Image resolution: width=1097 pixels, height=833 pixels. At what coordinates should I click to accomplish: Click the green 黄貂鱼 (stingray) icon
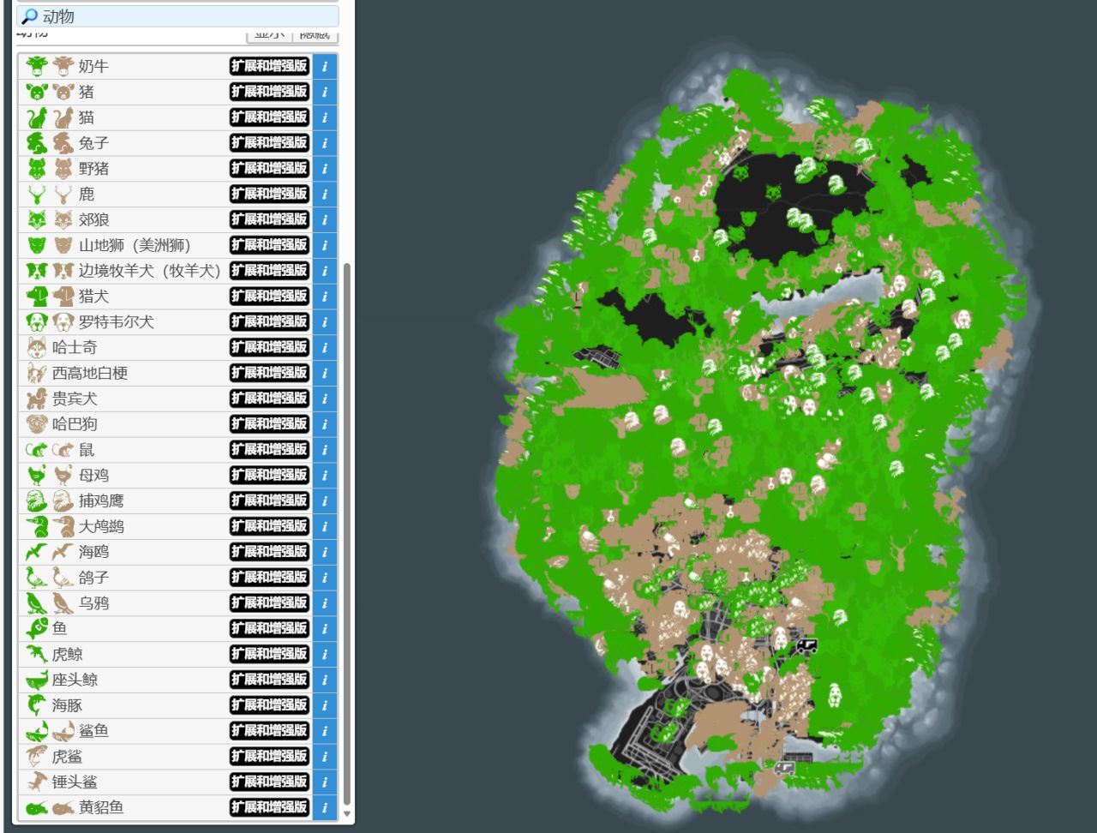tap(36, 808)
